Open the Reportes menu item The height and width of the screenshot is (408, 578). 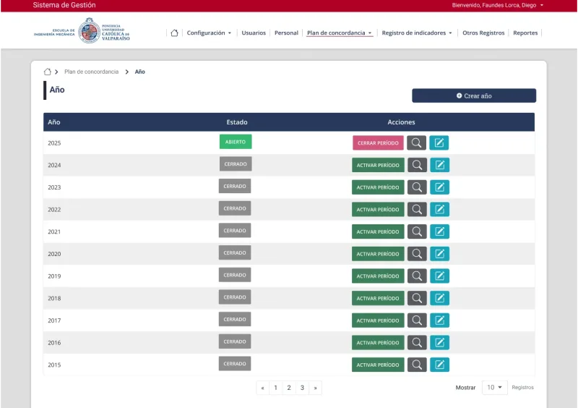525,33
